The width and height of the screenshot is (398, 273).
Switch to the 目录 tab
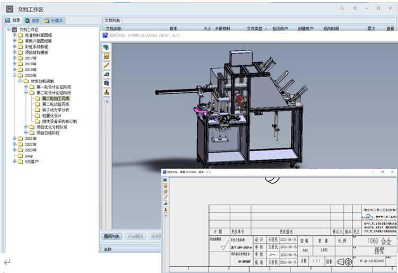tap(13, 20)
